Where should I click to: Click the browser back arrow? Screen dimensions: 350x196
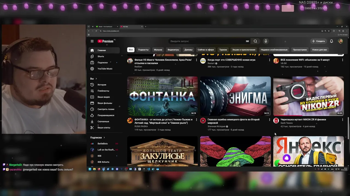click(89, 31)
